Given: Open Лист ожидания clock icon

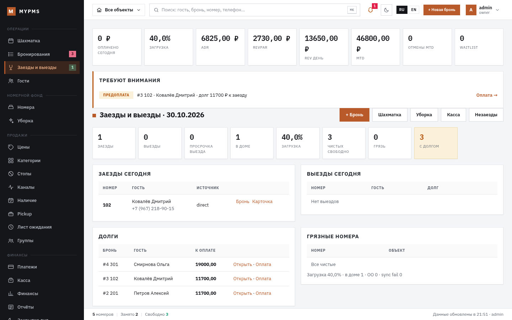Looking at the screenshot, I should (x=11, y=227).
